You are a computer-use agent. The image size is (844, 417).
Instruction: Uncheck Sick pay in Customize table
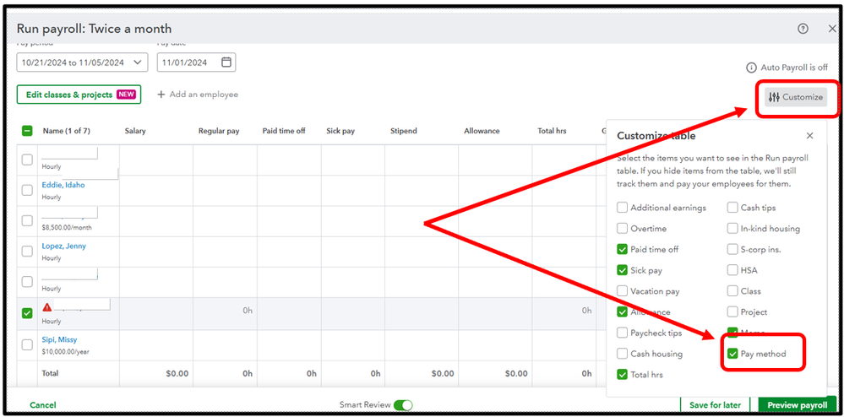[x=623, y=271]
